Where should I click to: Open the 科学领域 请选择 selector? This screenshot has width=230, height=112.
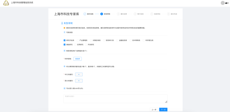[x=78, y=59]
